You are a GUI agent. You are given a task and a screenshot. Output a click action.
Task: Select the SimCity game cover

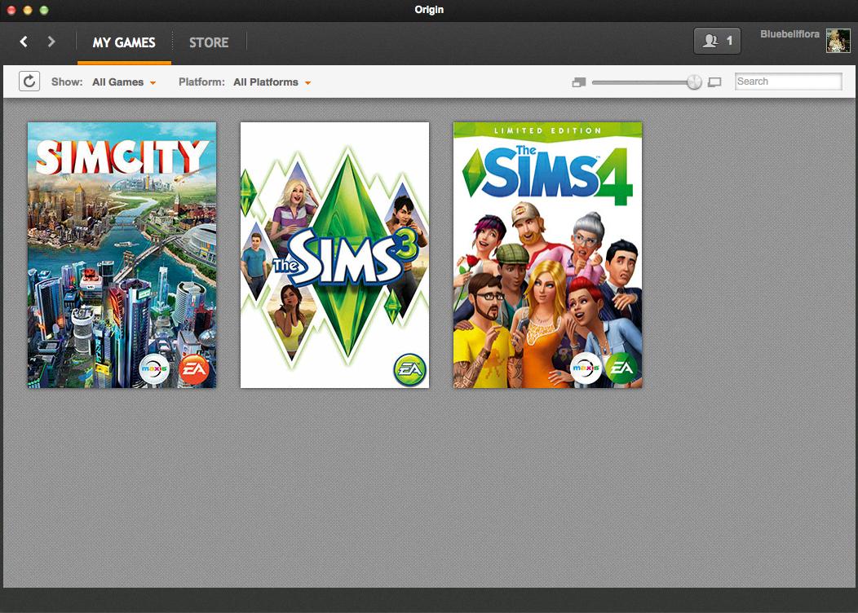122,255
